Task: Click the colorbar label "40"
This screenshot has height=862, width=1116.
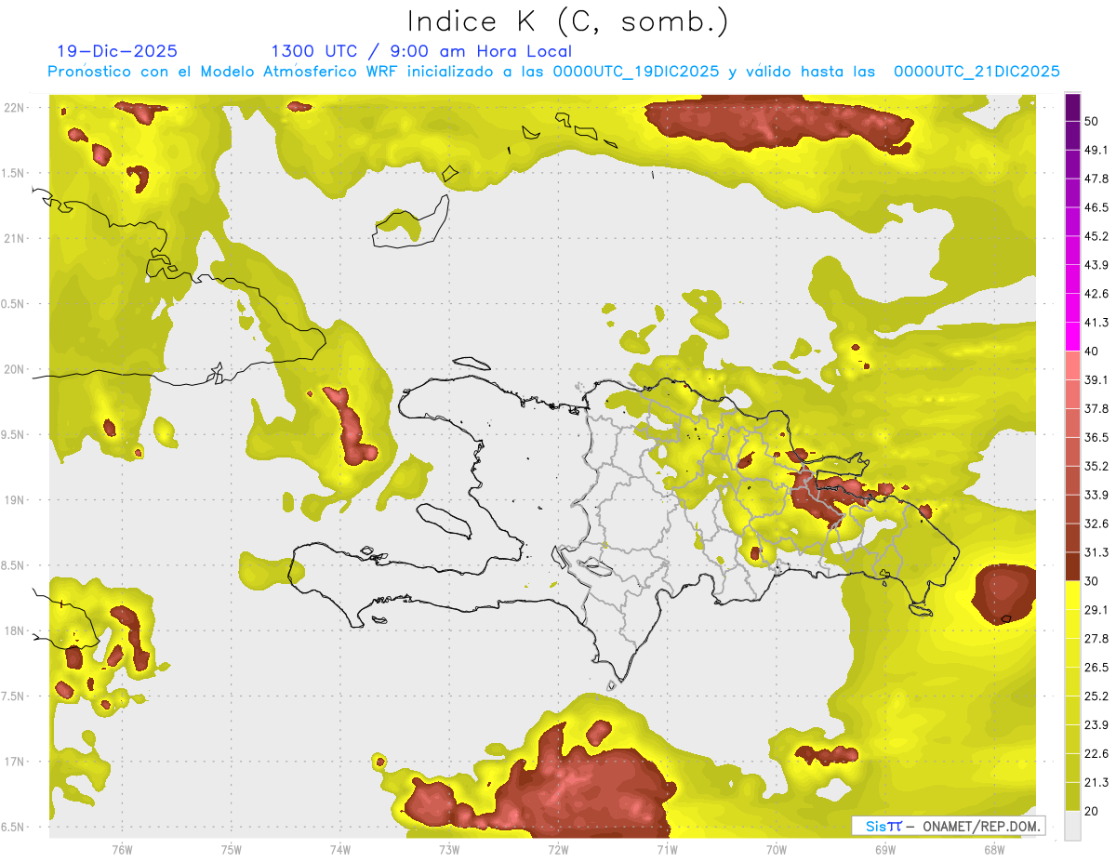Action: pos(1093,351)
